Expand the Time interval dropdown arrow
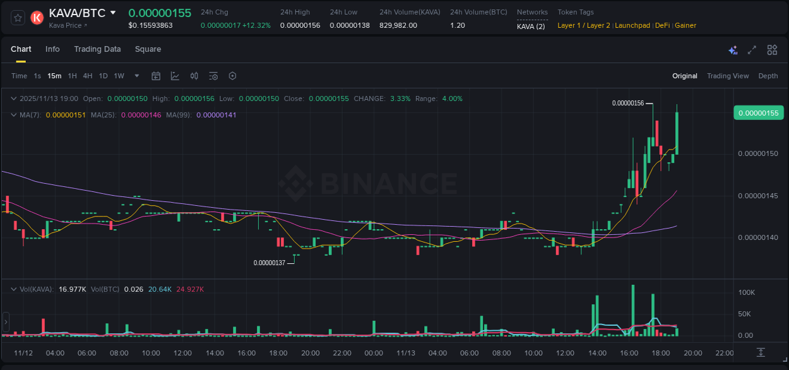This screenshot has width=789, height=370. click(x=136, y=76)
